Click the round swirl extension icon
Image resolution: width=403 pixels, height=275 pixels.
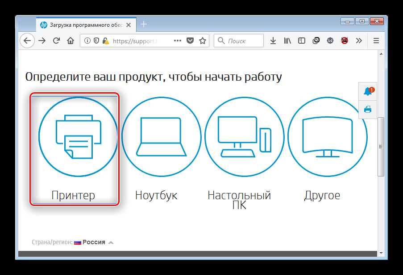coord(316,41)
